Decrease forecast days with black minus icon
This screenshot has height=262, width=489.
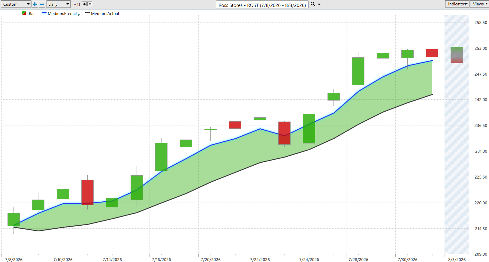click(x=90, y=4)
